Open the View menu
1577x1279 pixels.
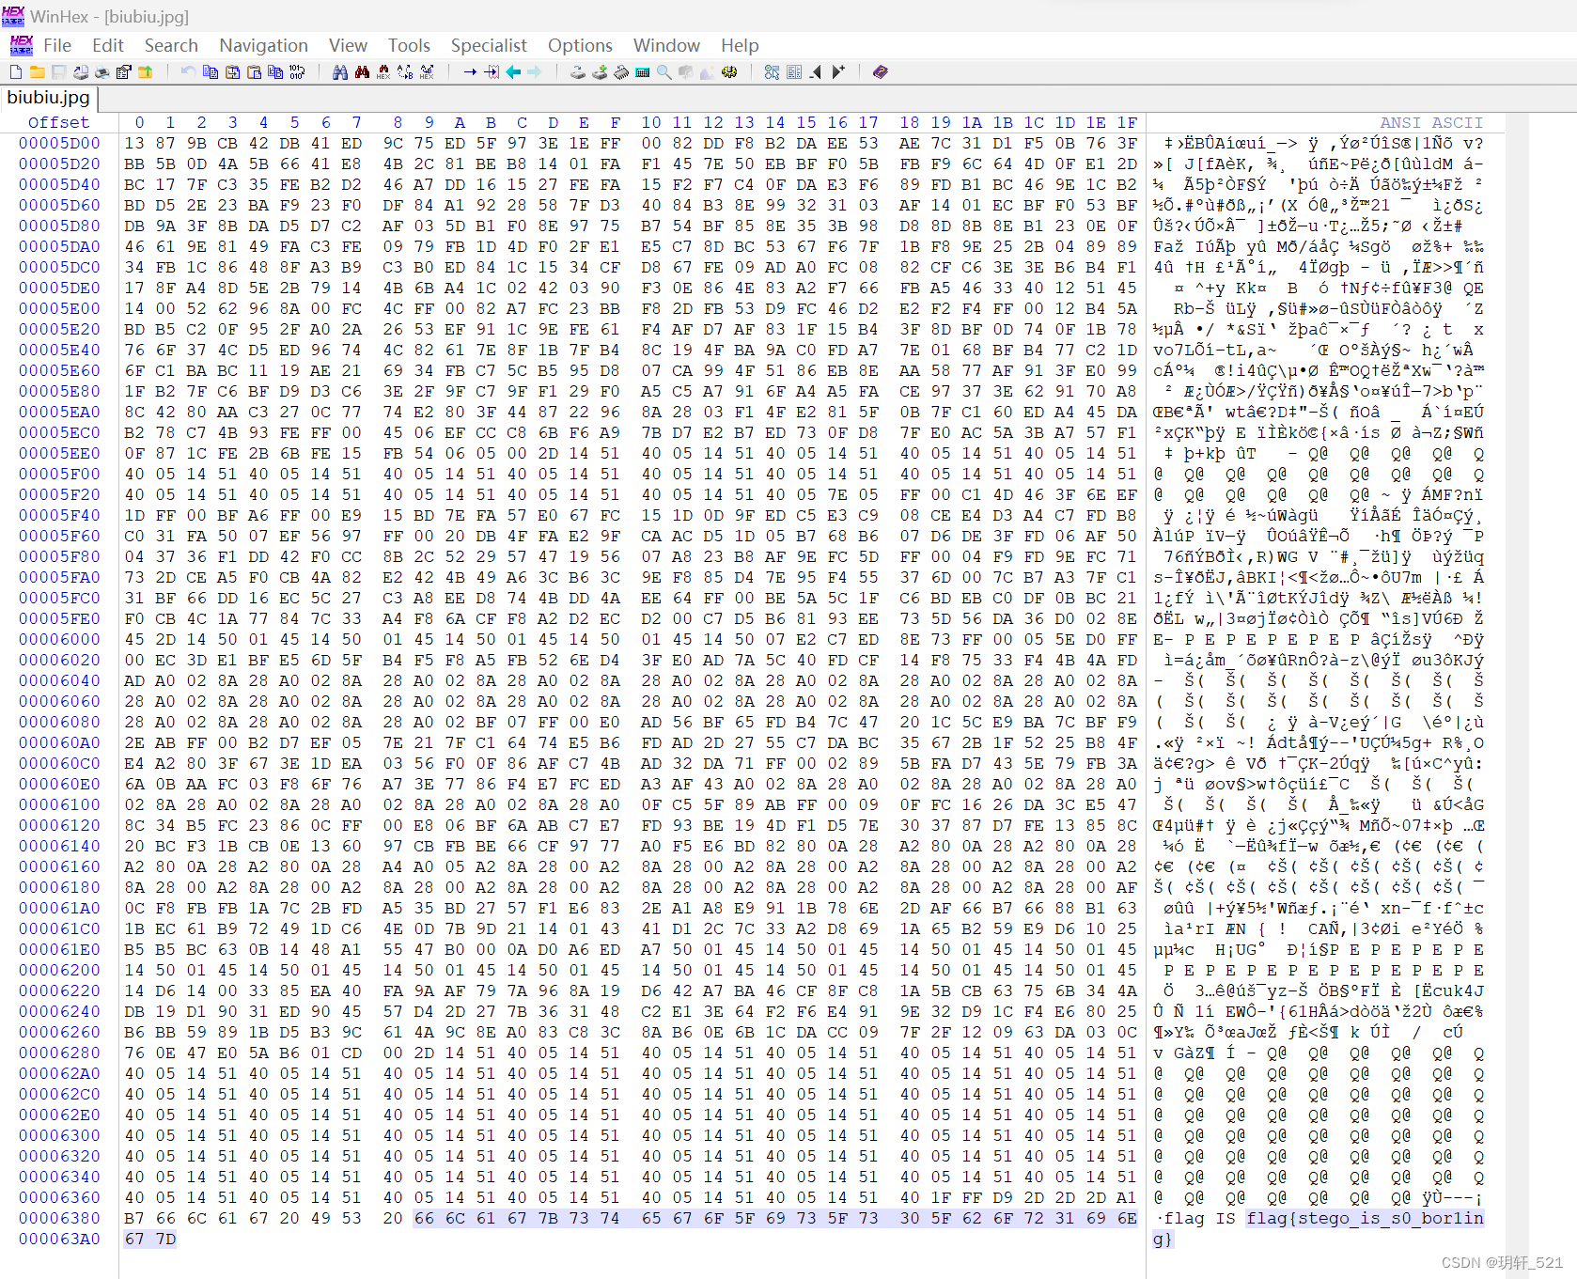348,45
